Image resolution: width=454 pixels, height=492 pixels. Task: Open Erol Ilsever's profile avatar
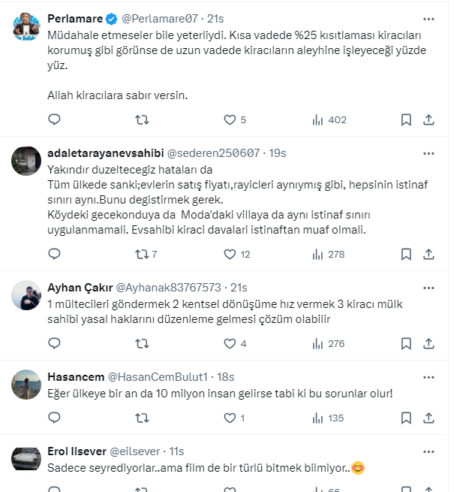[x=26, y=458]
